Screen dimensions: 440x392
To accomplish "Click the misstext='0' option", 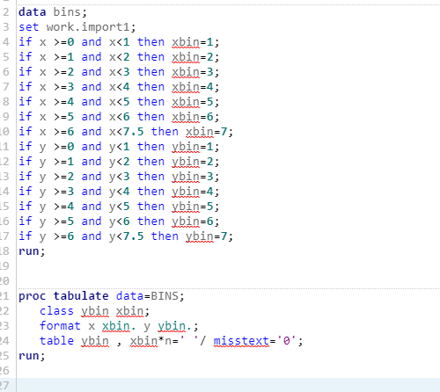I will click(x=255, y=341).
